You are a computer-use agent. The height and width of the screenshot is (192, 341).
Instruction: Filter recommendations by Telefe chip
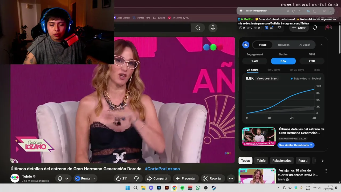click(x=261, y=161)
